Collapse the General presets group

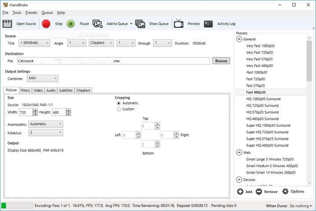[239, 39]
